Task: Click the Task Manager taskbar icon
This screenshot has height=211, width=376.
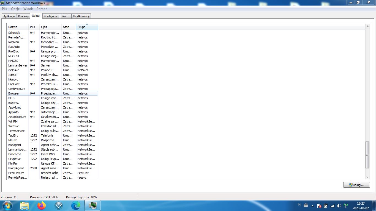Action: click(x=93, y=206)
